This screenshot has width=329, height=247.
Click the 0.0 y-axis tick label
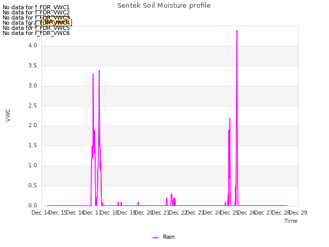coord(33,206)
